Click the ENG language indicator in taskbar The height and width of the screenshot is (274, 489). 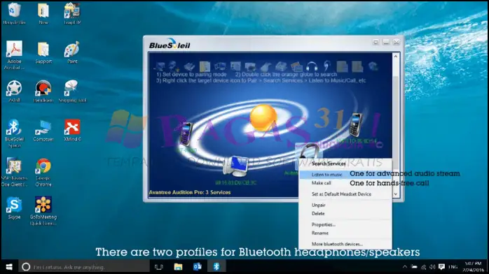pyautogui.click(x=453, y=267)
